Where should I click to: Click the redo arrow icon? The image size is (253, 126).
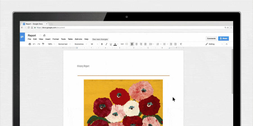point(39,44)
